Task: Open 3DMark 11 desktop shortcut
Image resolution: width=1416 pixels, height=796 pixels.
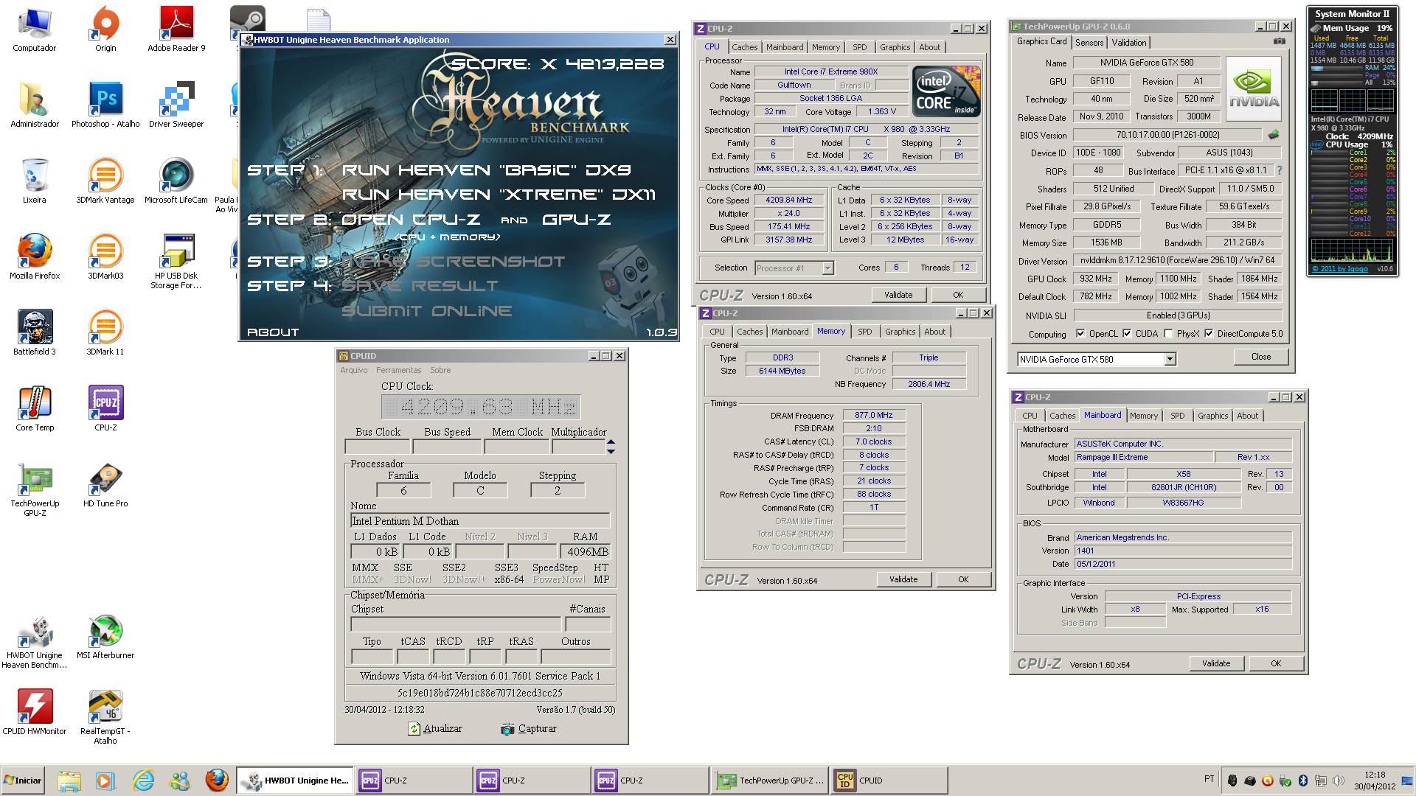Action: click(x=105, y=333)
